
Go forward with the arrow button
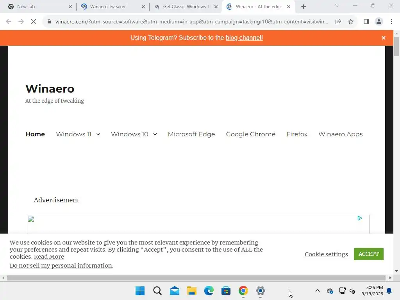click(21, 22)
